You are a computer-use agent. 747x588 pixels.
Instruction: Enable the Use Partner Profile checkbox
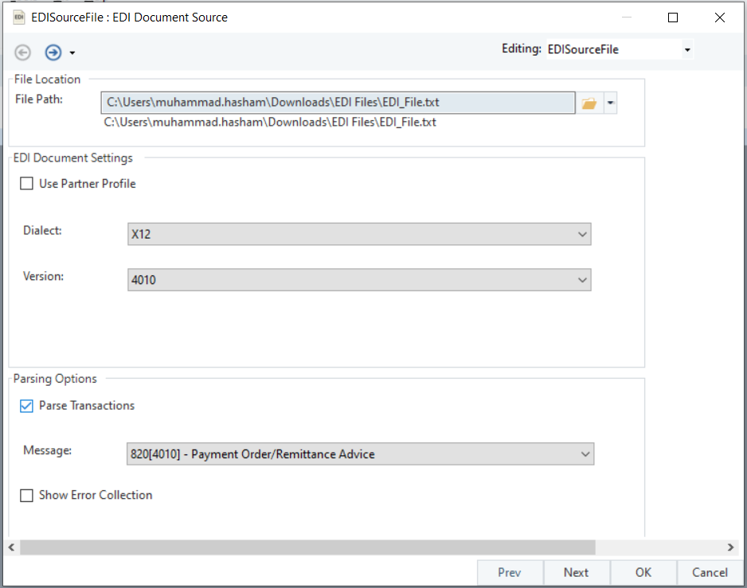tap(27, 184)
